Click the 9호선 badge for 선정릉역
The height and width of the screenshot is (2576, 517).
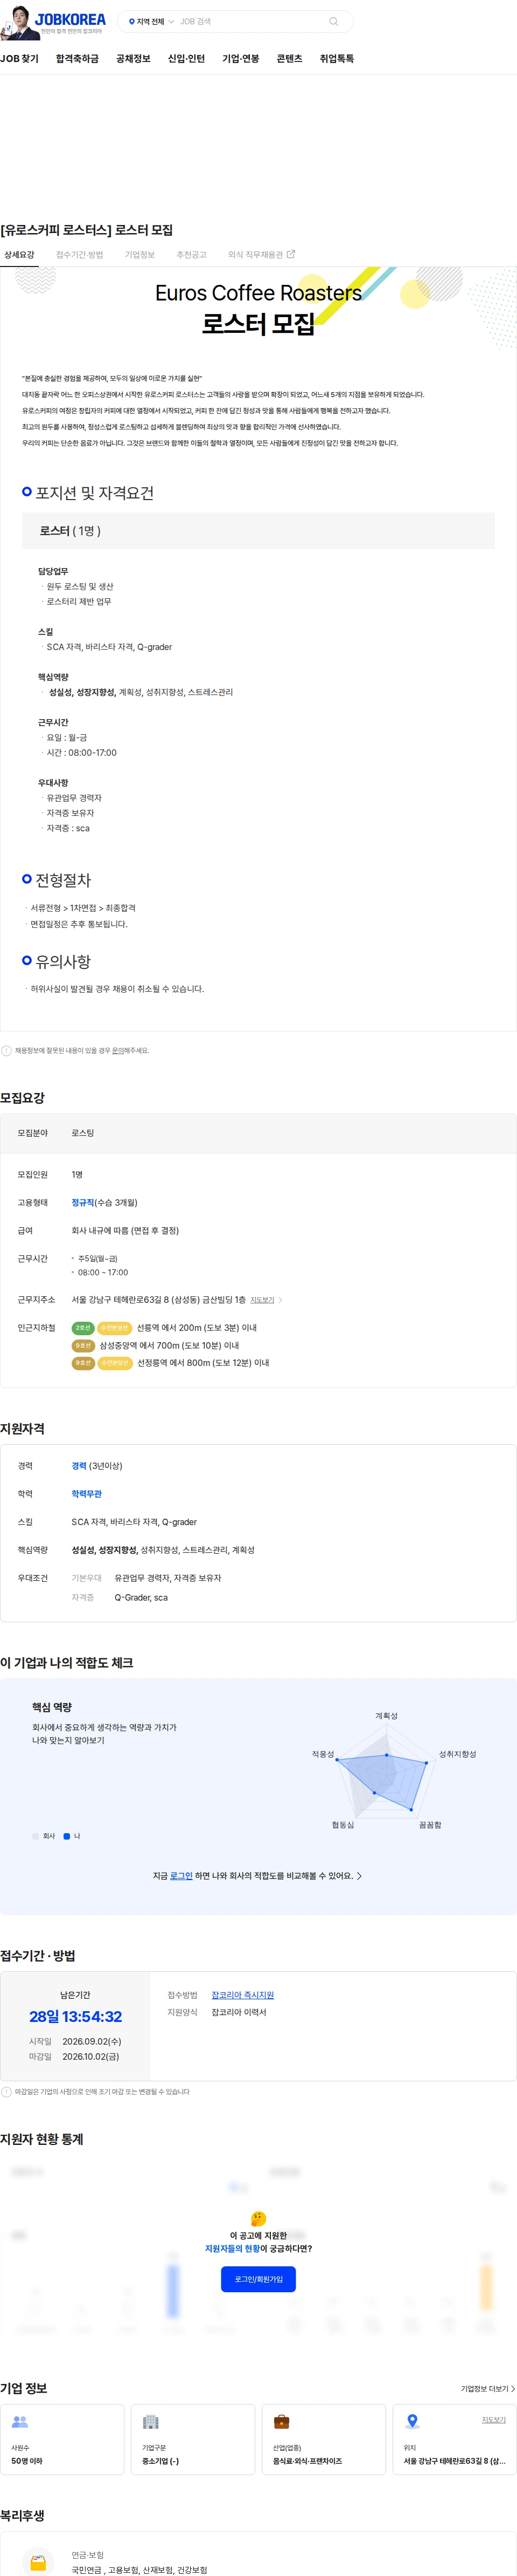tap(83, 1363)
